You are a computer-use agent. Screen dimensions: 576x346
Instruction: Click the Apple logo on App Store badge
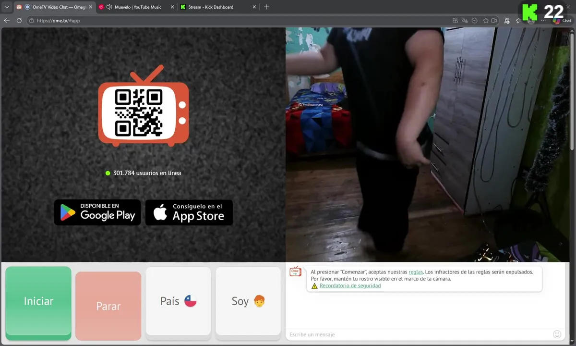click(x=160, y=212)
